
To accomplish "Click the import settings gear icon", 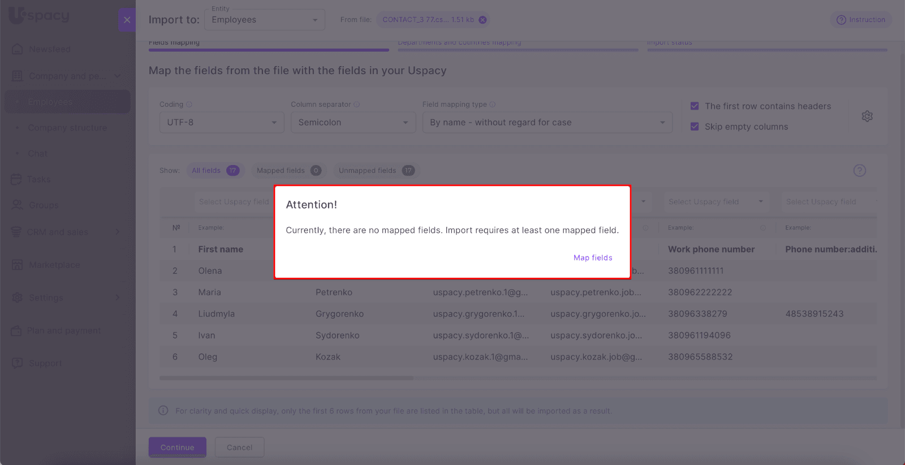I will click(x=867, y=116).
